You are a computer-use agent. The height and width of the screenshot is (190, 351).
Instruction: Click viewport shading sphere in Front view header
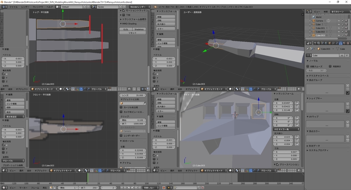80,170
